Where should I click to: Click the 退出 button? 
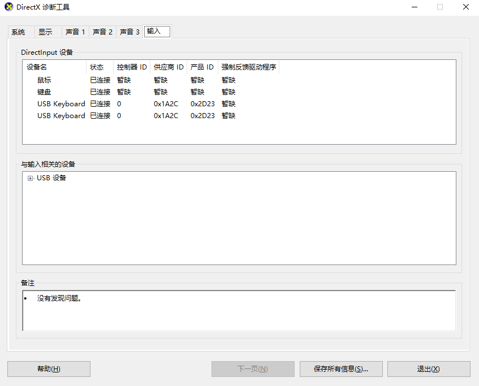[428, 369]
